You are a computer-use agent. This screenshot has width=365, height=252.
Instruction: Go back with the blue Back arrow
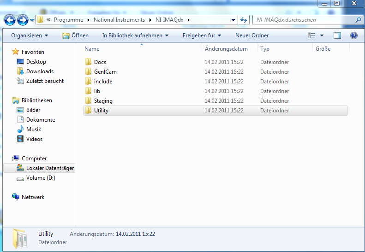(10, 20)
